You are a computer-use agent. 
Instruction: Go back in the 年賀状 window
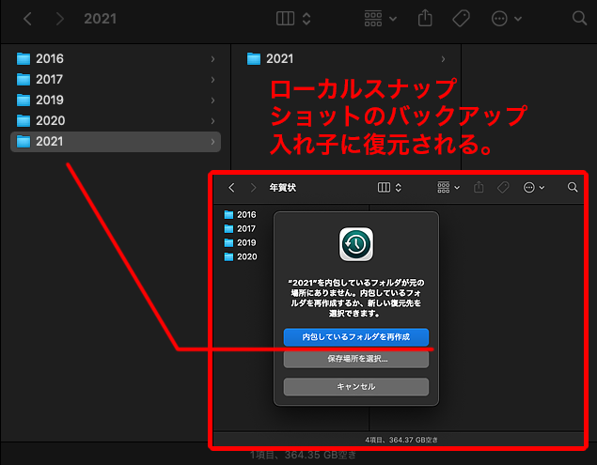231,187
